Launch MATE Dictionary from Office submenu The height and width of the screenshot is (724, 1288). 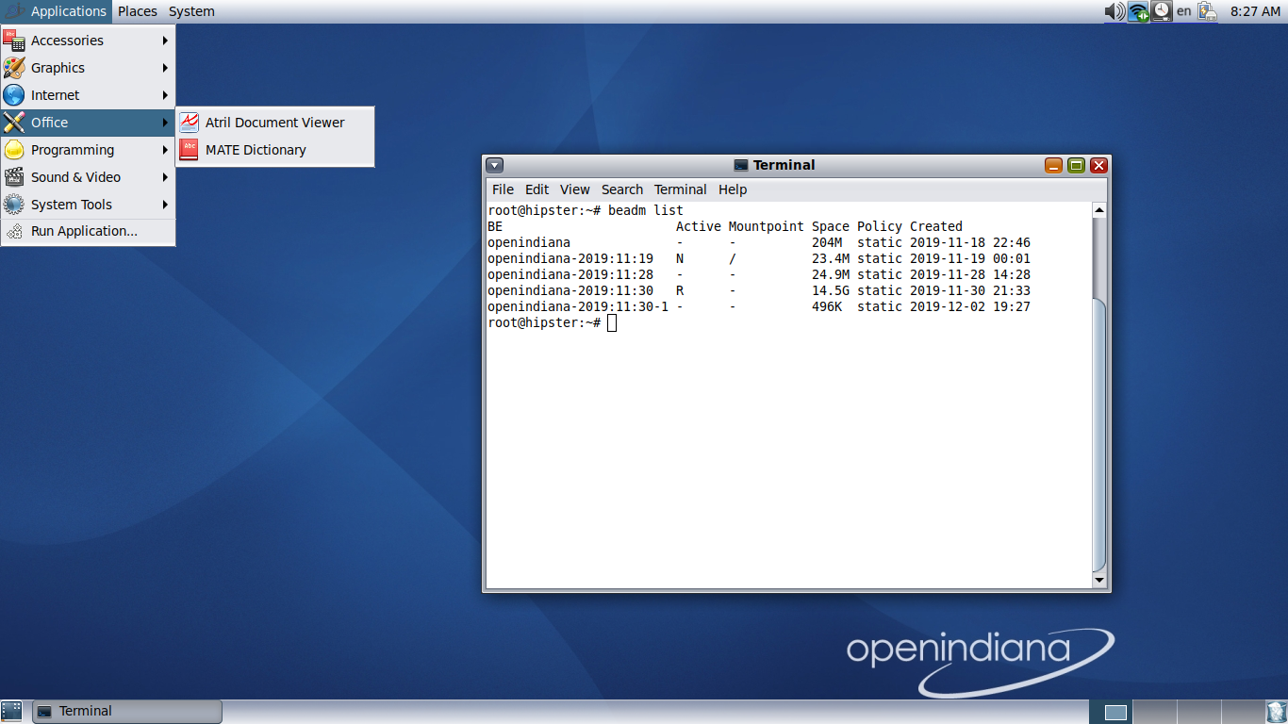(x=275, y=150)
